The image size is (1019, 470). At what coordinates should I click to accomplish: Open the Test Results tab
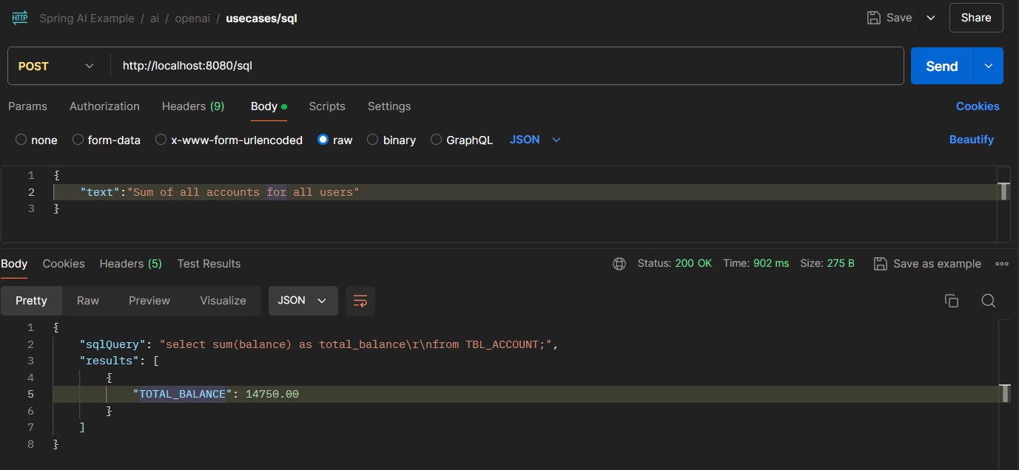coord(209,264)
